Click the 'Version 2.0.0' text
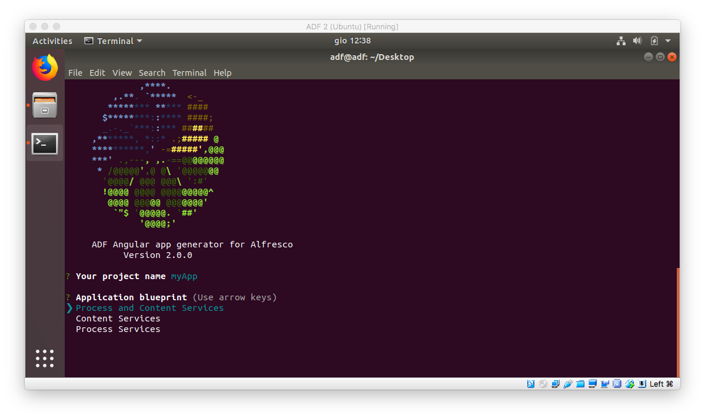Screen dimensions: 705x419 (158, 255)
